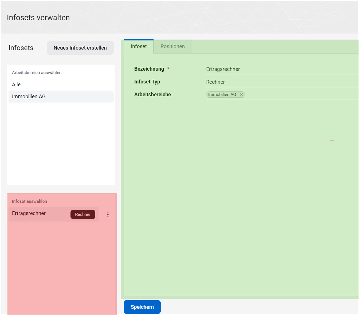Click the Arbeitsbereiche label
This screenshot has width=359, height=315.
[153, 95]
